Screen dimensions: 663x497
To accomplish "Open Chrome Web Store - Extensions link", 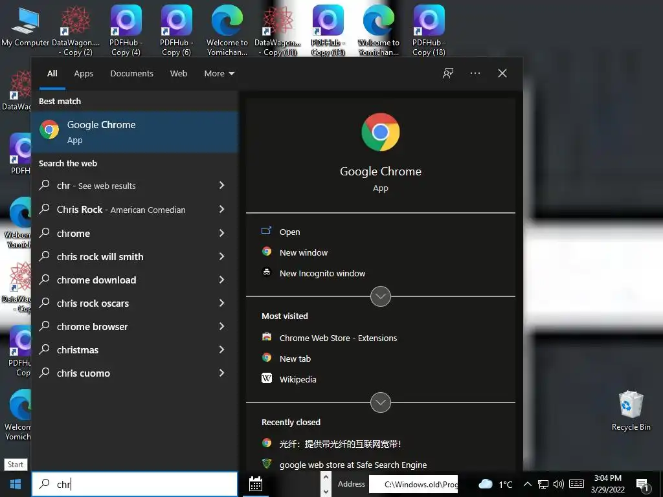I will (338, 338).
